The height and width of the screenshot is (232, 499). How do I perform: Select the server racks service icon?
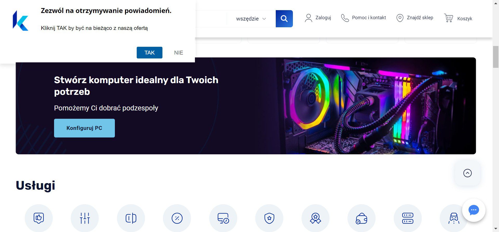408,218
